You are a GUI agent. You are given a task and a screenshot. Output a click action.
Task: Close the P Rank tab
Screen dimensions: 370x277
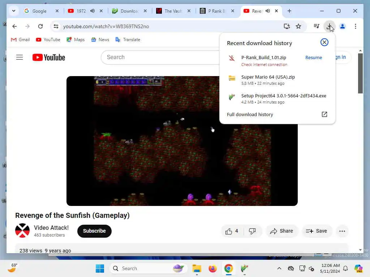coord(233,11)
